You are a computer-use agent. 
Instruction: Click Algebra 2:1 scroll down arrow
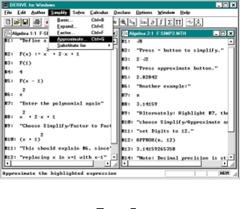[231, 157]
